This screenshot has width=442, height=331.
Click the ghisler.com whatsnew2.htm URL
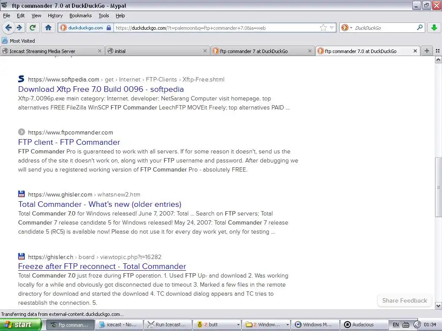[x=84, y=194]
